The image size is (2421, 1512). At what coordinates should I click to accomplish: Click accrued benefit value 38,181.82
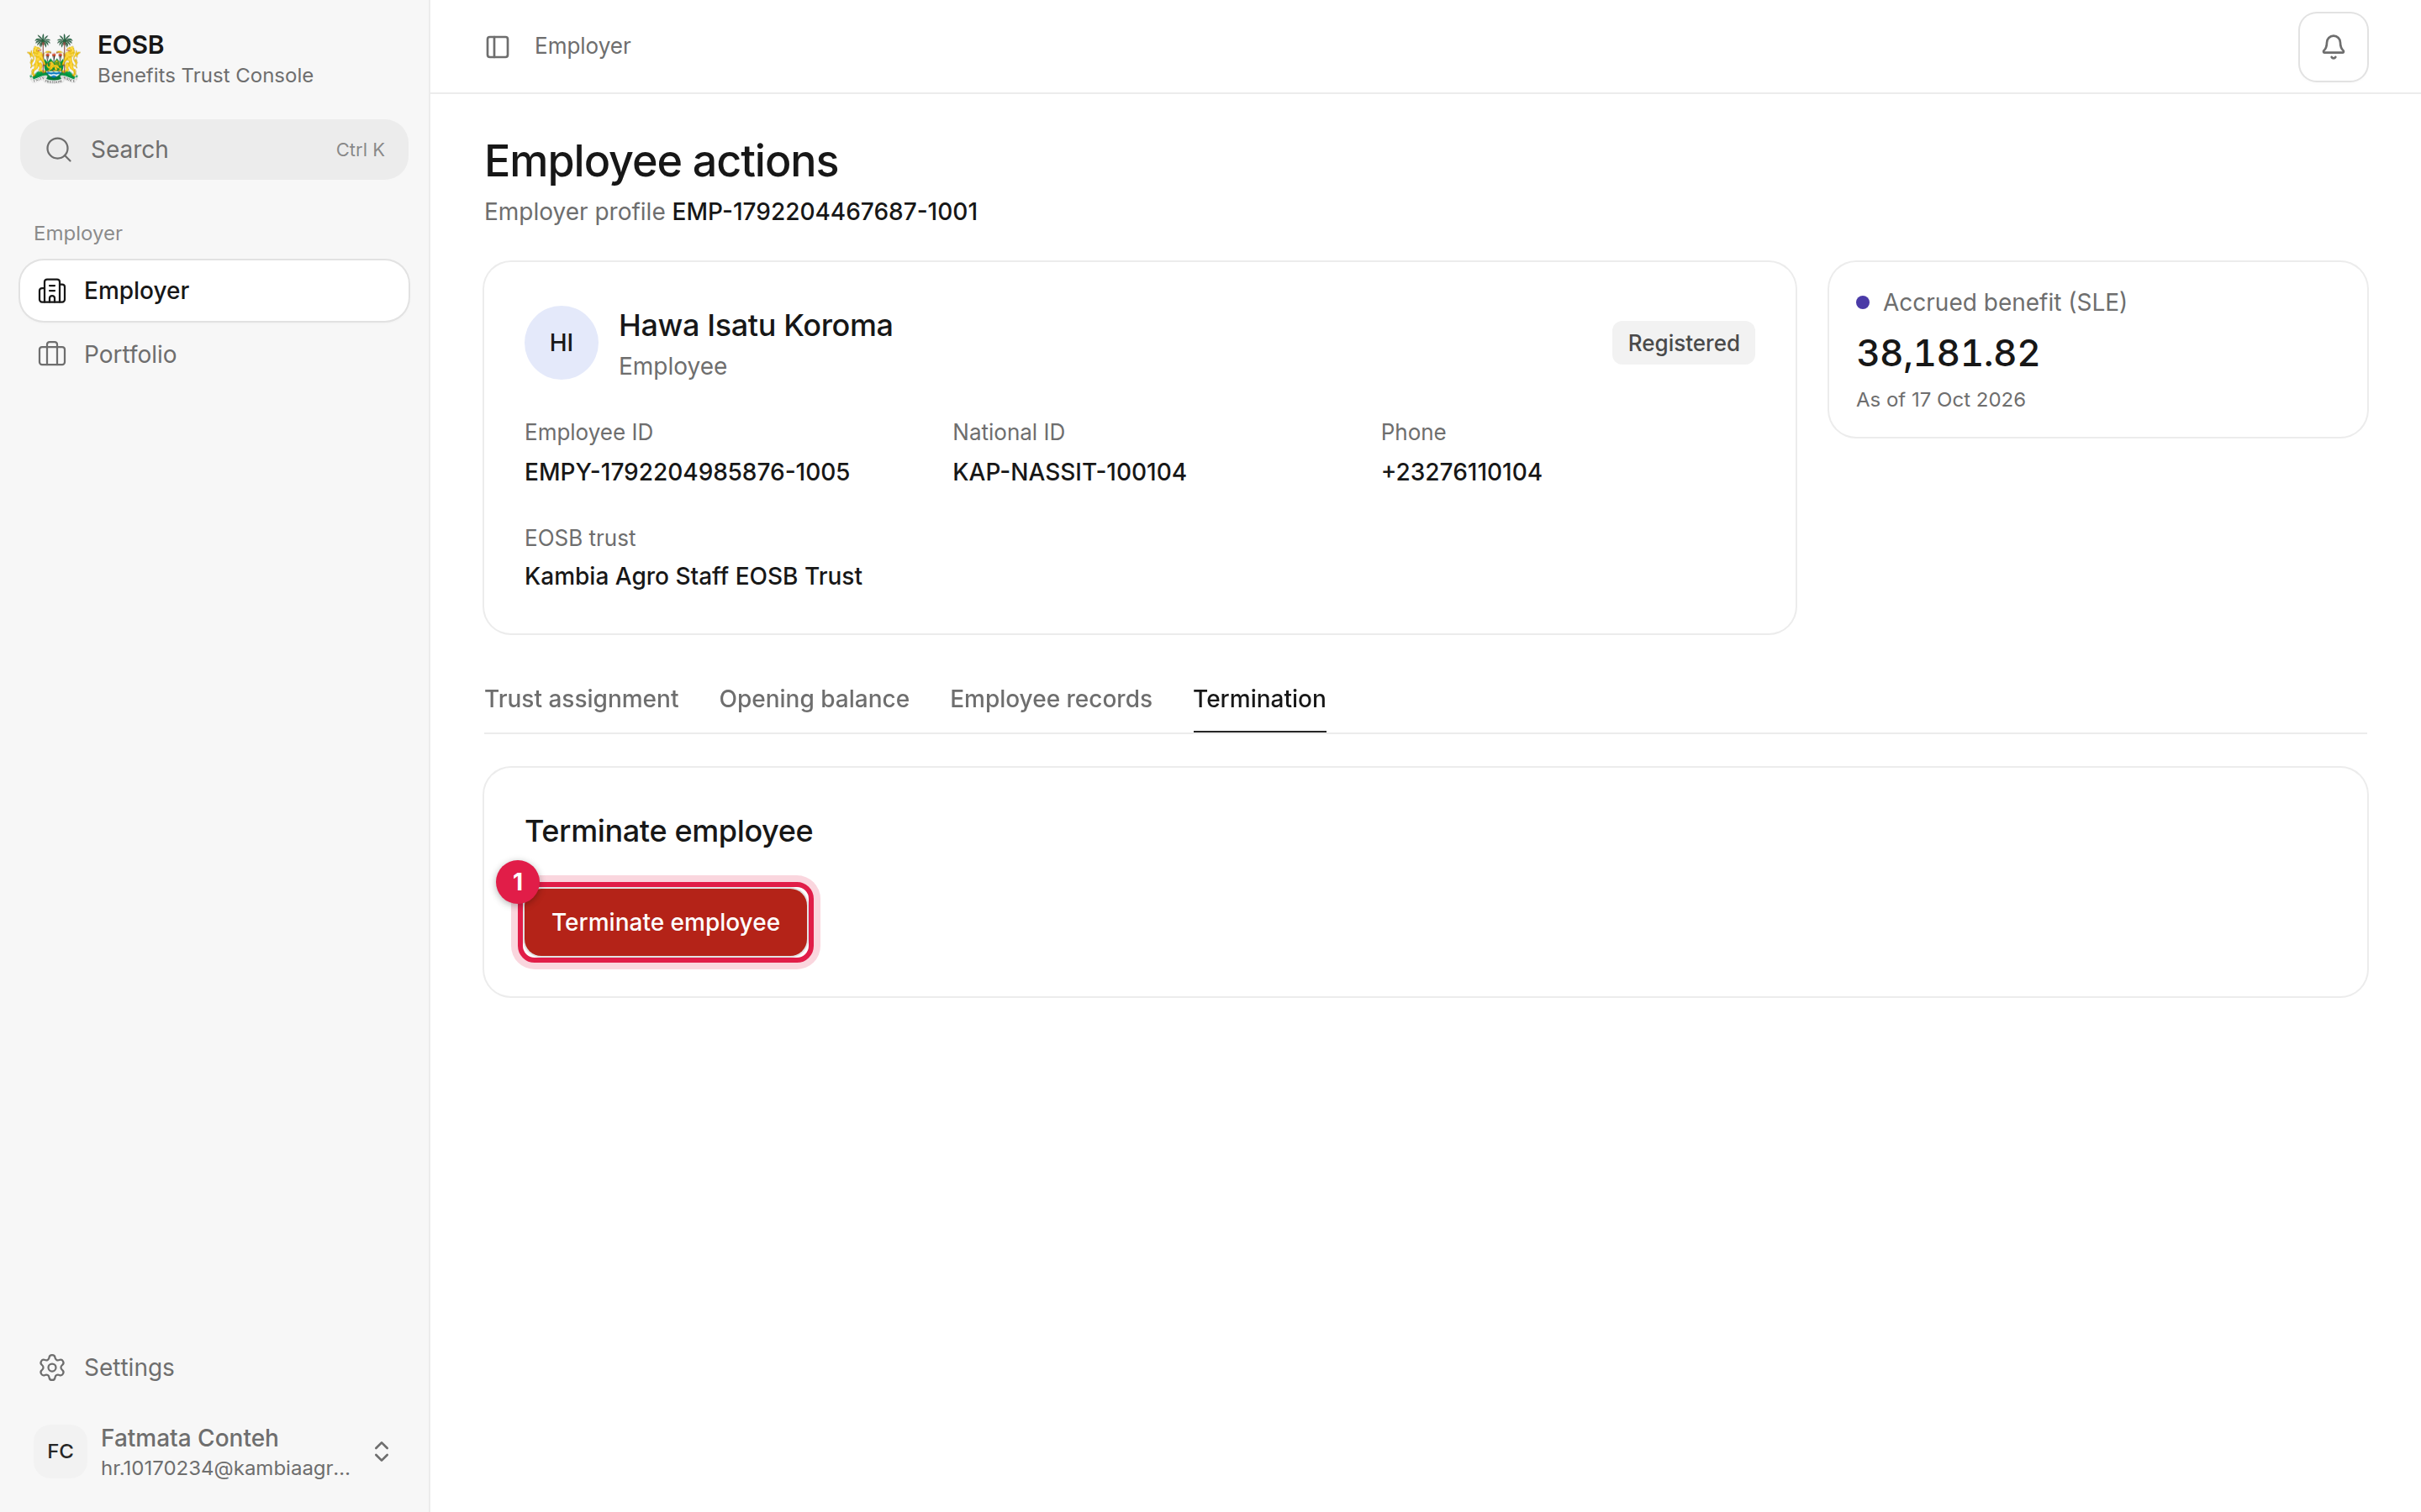(1947, 353)
